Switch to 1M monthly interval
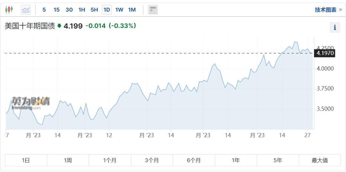Viewport: 346px width, 172px height. (x=132, y=10)
